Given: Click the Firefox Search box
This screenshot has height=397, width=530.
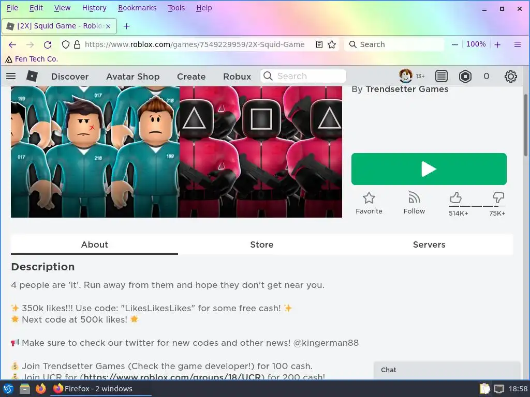Looking at the screenshot, I should click(394, 44).
